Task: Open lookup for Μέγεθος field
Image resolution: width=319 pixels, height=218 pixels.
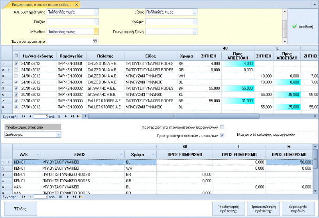Action: tap(96, 32)
